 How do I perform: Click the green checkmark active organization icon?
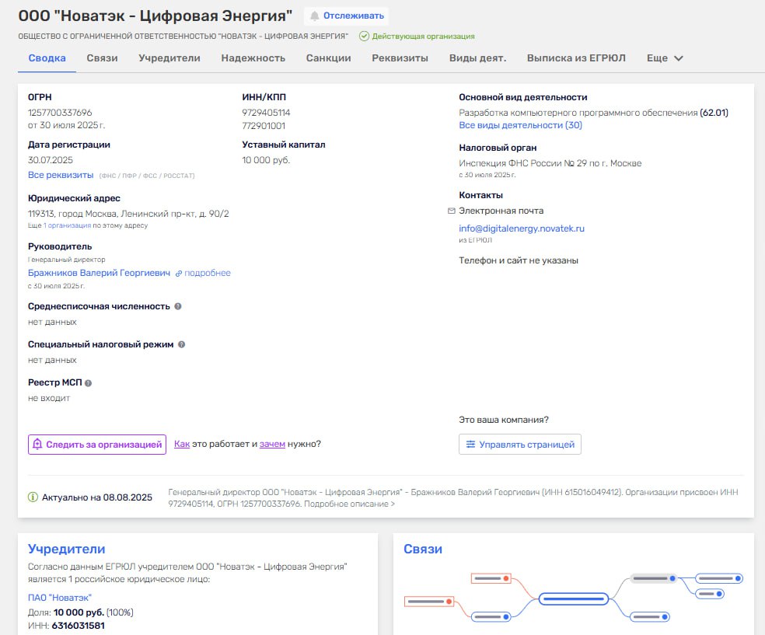(364, 36)
